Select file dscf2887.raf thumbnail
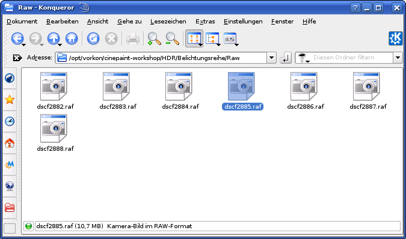The height and width of the screenshot is (239, 406). [366, 86]
